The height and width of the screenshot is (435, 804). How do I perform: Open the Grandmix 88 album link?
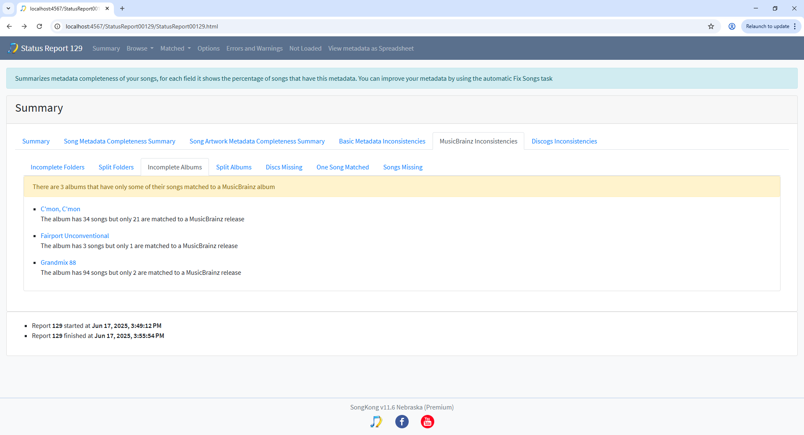point(58,263)
